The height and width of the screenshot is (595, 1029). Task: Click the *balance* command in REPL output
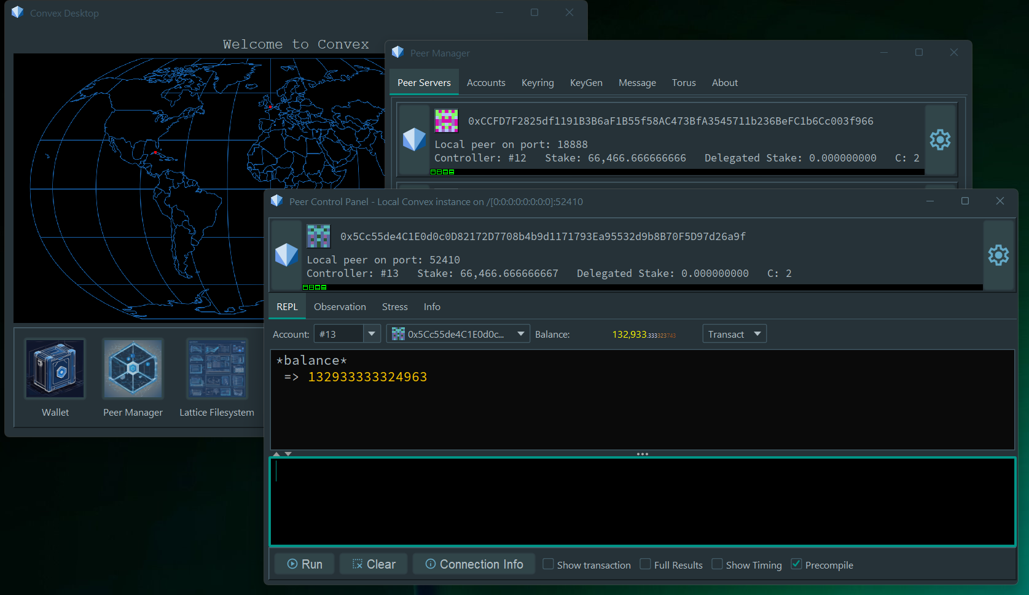[x=311, y=360]
